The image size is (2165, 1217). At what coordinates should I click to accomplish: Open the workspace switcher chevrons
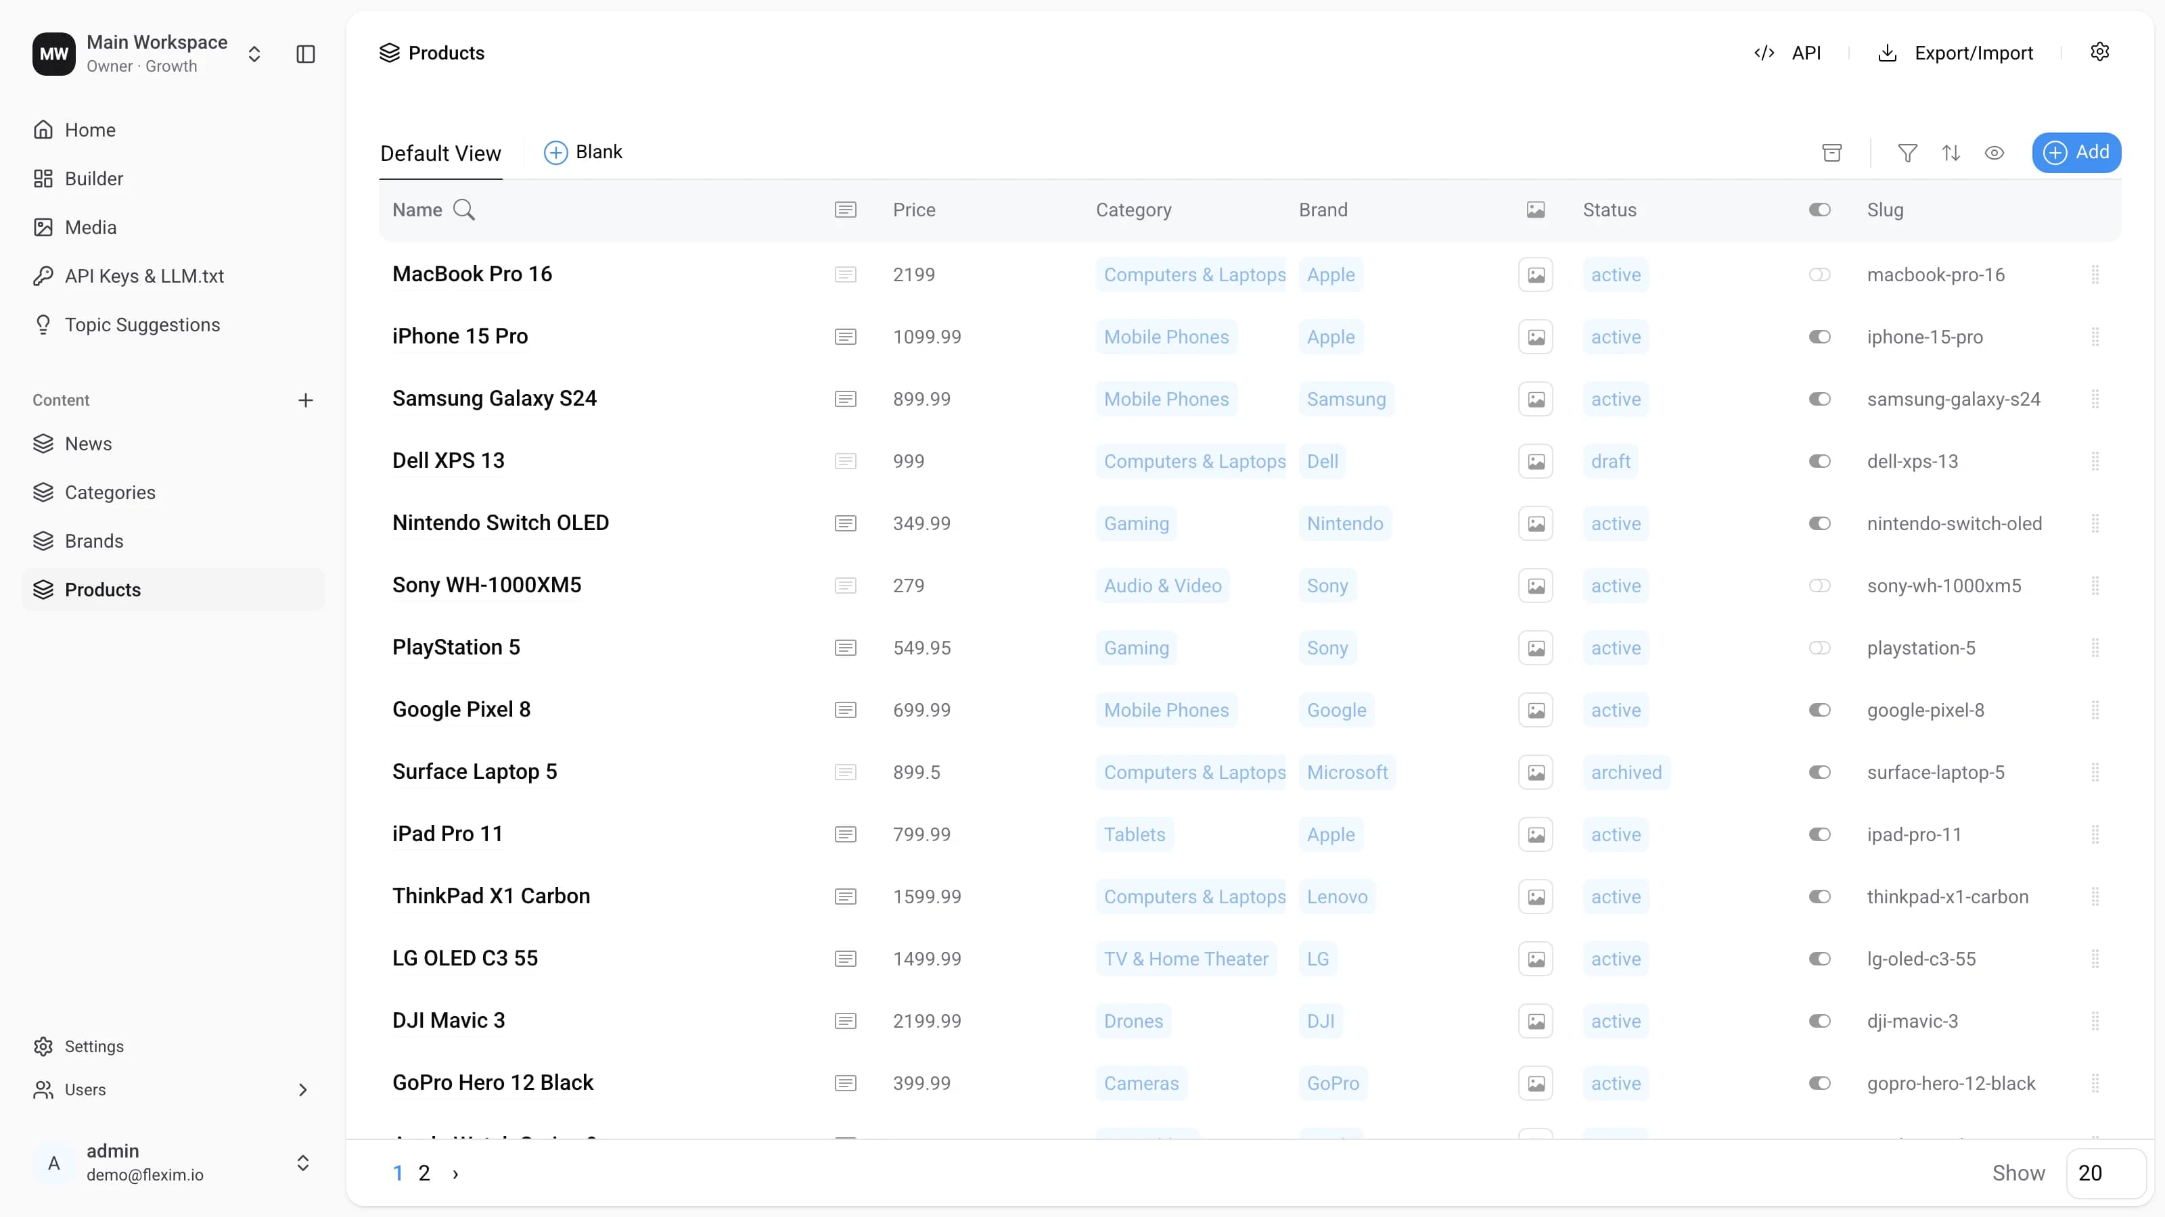point(254,54)
